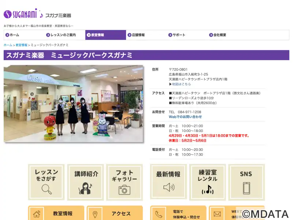Click the ミュージックパークスガナミ breadcrumb text
This screenshot has height=220, width=293.
point(49,45)
